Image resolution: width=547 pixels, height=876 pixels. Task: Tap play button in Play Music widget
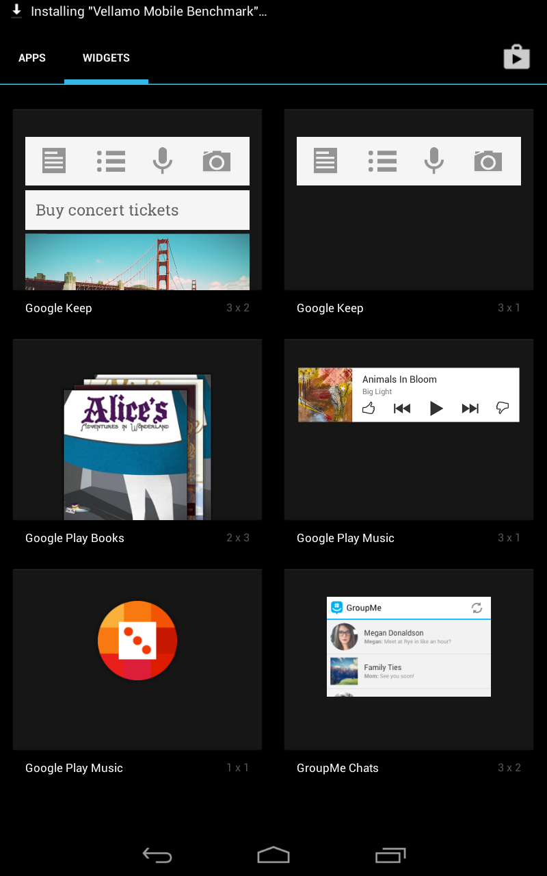coord(436,409)
